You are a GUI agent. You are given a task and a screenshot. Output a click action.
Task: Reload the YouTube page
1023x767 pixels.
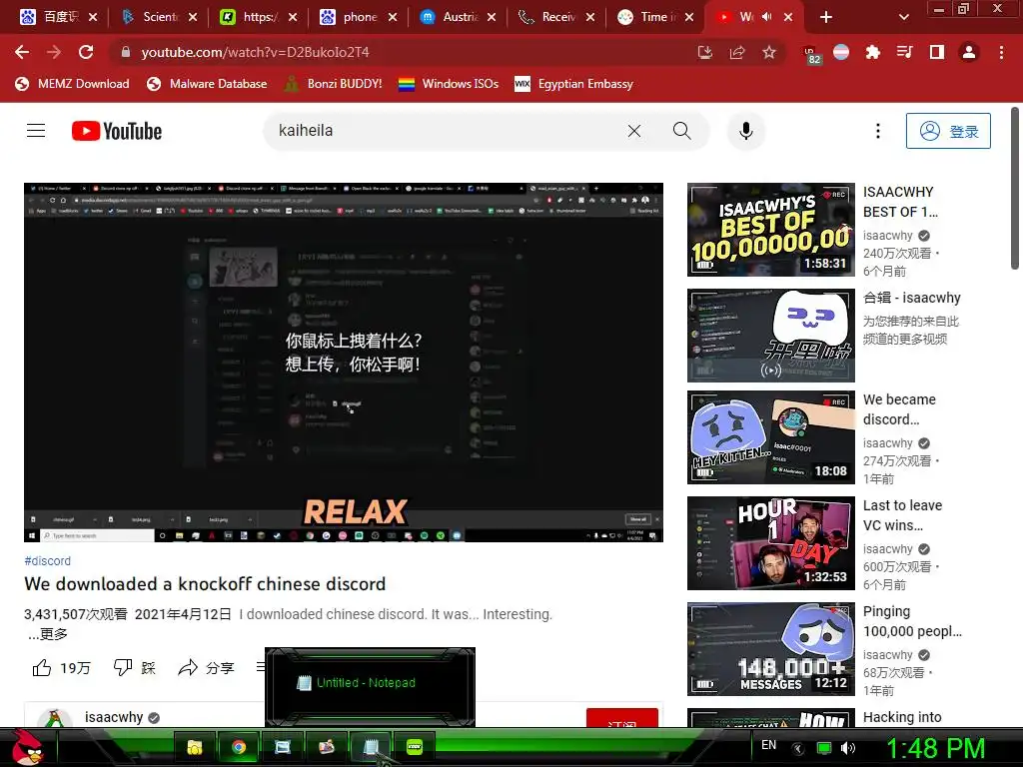click(86, 52)
